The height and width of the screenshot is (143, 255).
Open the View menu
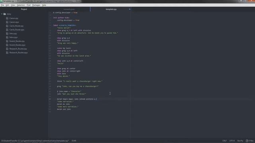(x=13, y=5)
